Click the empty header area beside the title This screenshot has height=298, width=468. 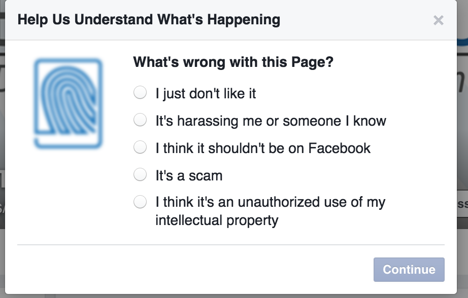click(x=355, y=20)
